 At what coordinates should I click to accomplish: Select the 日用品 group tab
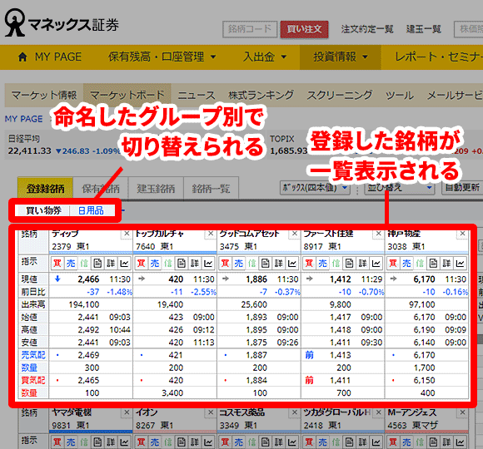click(x=91, y=210)
